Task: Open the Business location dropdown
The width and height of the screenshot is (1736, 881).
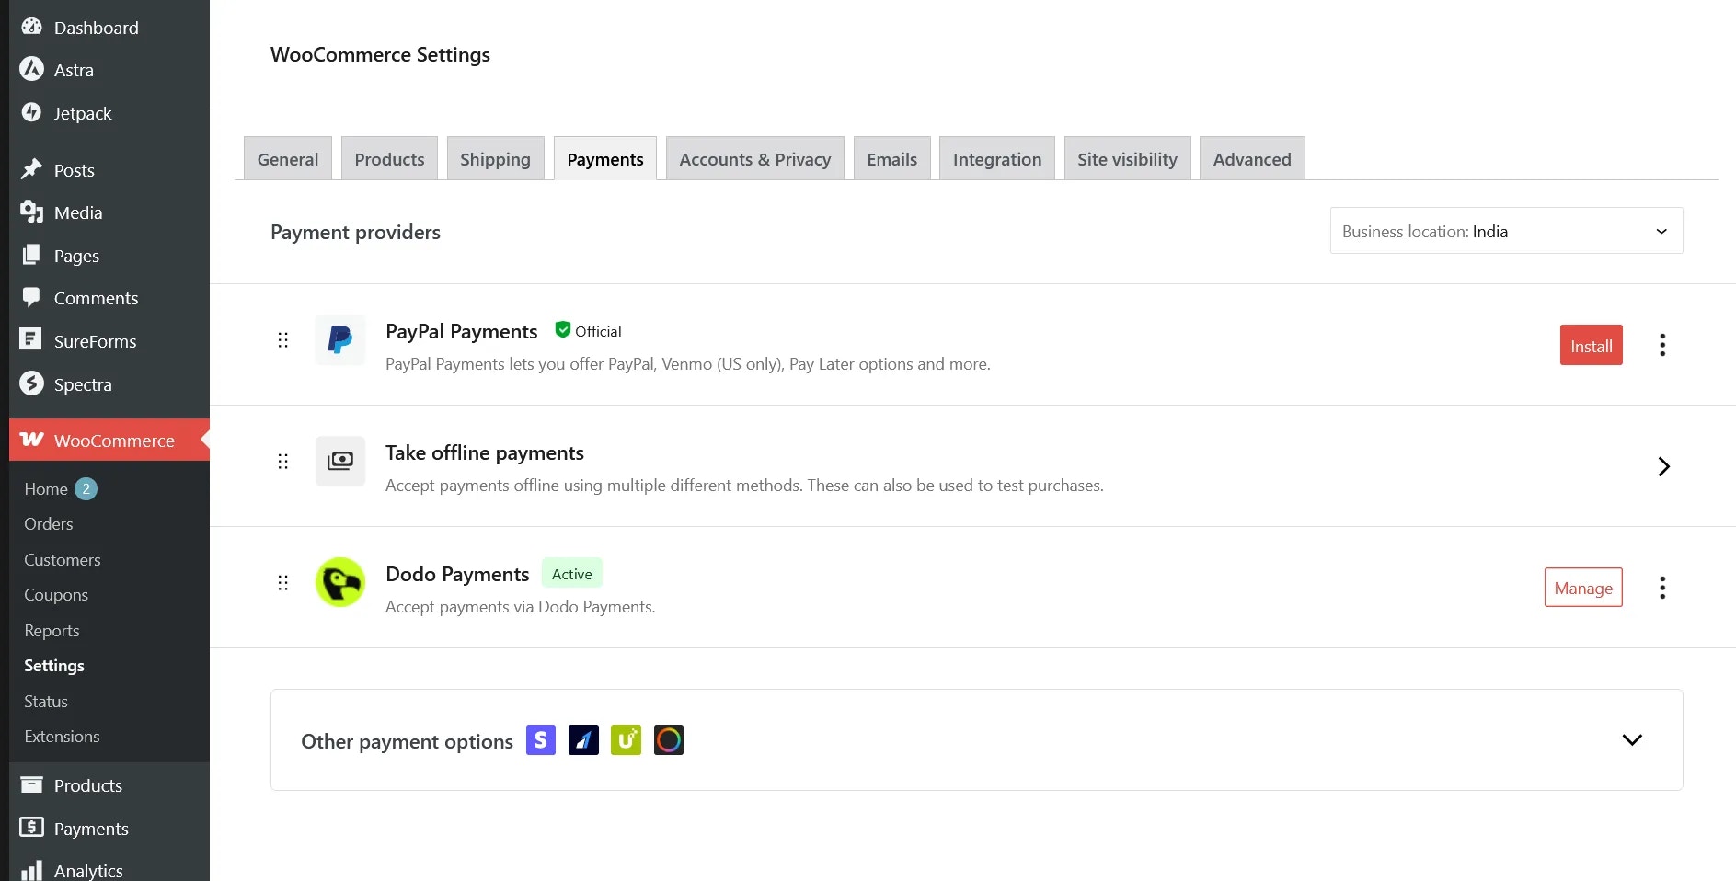Action: pyautogui.click(x=1505, y=231)
